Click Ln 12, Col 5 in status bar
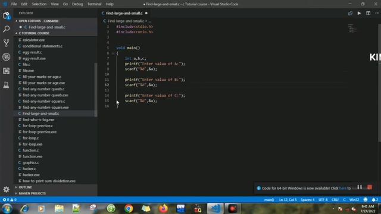 [x=288, y=200]
